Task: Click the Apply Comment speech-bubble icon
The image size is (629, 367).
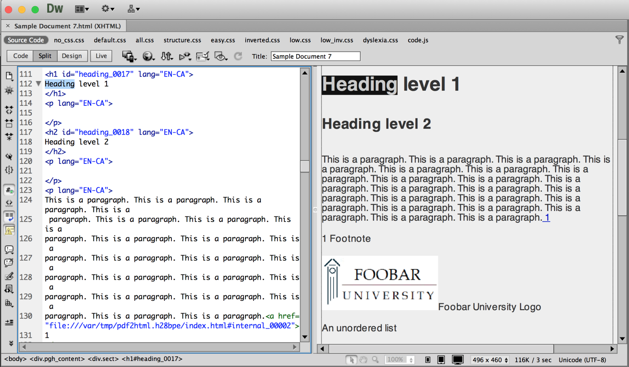Action: pyautogui.click(x=9, y=250)
